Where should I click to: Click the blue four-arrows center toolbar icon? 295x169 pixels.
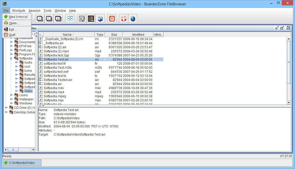pos(70,19)
